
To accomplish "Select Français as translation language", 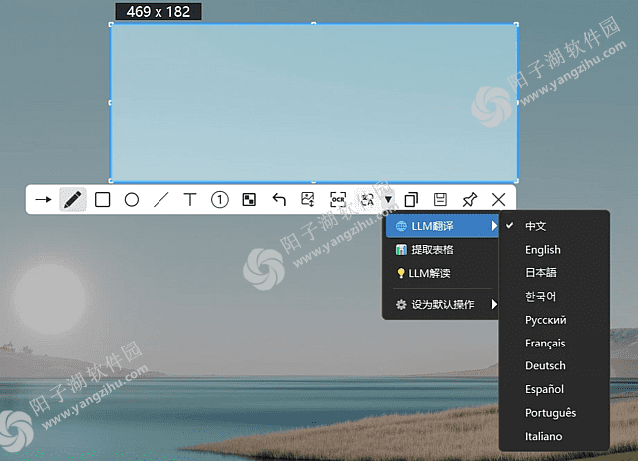I will pos(554,343).
